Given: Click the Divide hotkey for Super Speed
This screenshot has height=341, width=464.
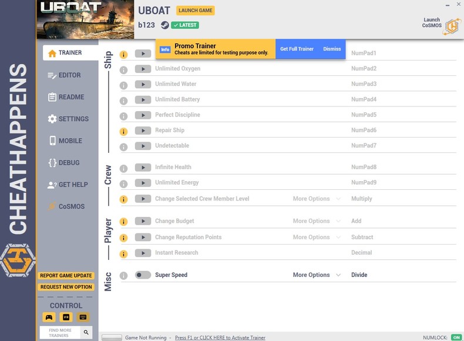Looking at the screenshot, I should coord(359,275).
